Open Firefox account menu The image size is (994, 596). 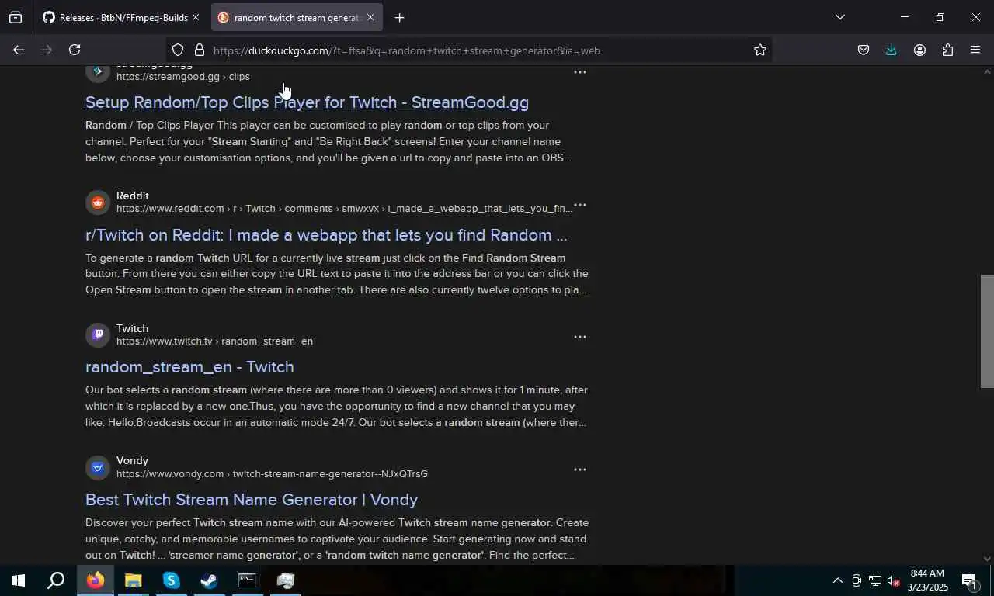point(919,50)
